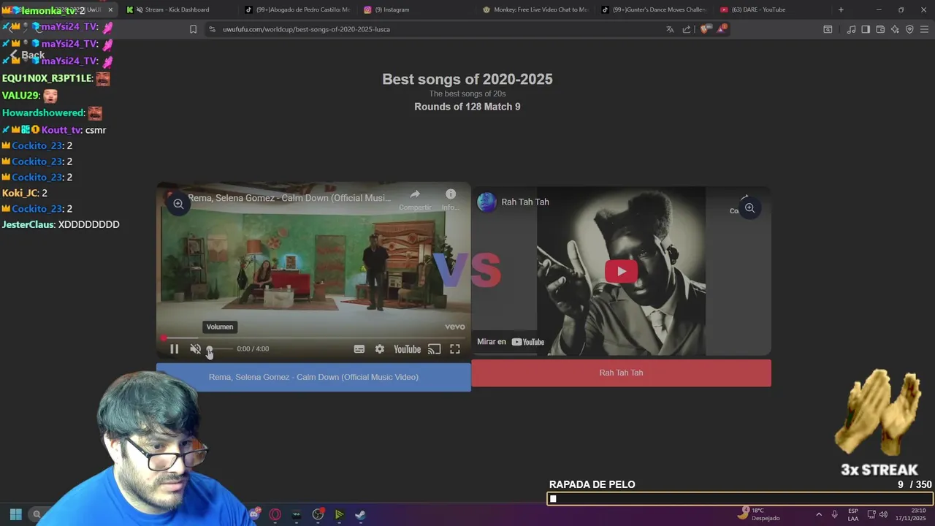935x526 pixels.
Task: Zoom the left video with magnifier icon
Action: [x=178, y=204]
